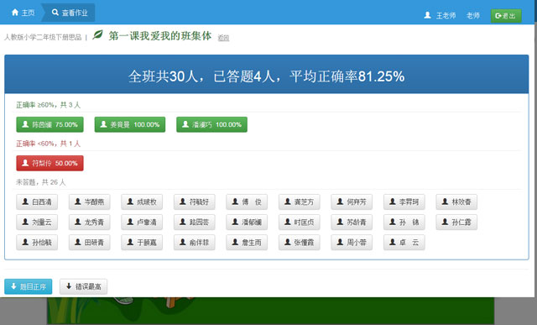537x325 pixels.
Task: Click the green leaf icon beside lesson title
Action: click(97, 34)
